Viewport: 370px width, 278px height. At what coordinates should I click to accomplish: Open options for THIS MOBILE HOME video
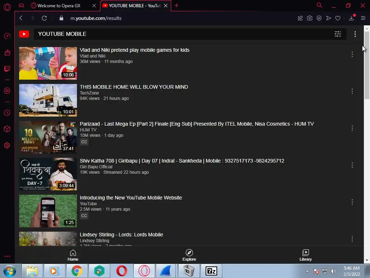tap(352, 91)
